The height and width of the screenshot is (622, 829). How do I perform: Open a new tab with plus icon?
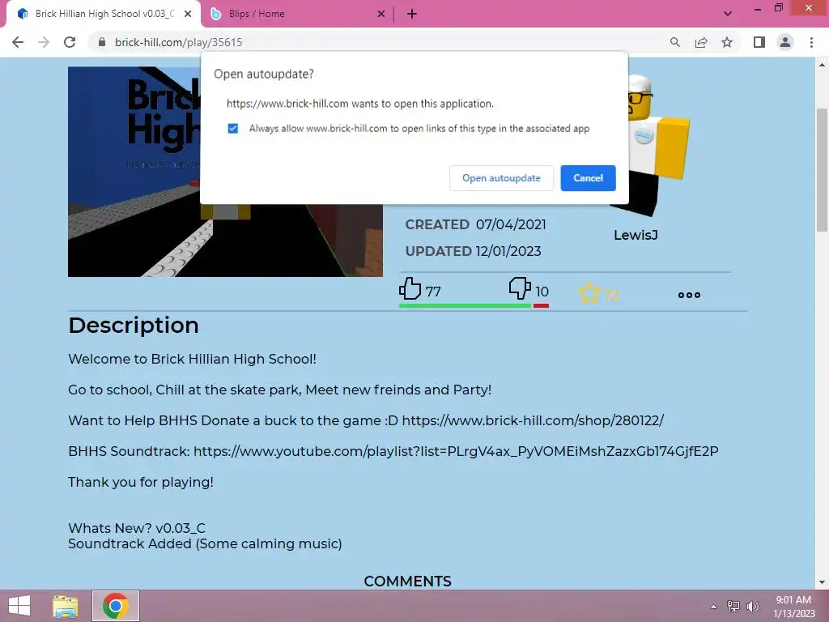point(412,14)
